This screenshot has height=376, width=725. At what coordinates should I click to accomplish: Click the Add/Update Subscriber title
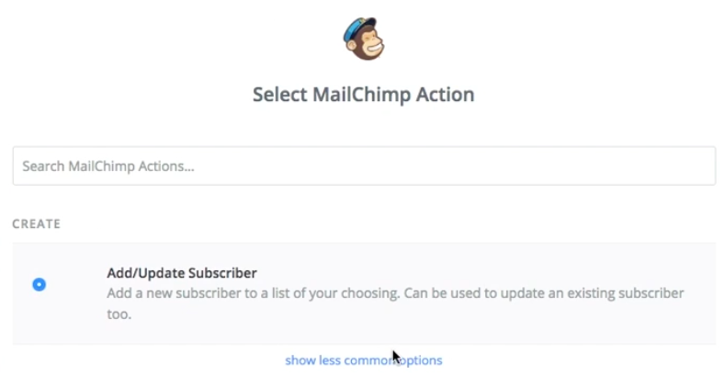(182, 273)
